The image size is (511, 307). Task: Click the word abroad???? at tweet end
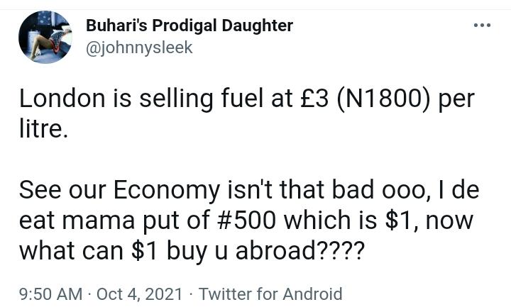pos(300,251)
